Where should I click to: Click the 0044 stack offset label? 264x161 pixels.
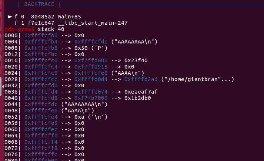[x=11, y=104]
